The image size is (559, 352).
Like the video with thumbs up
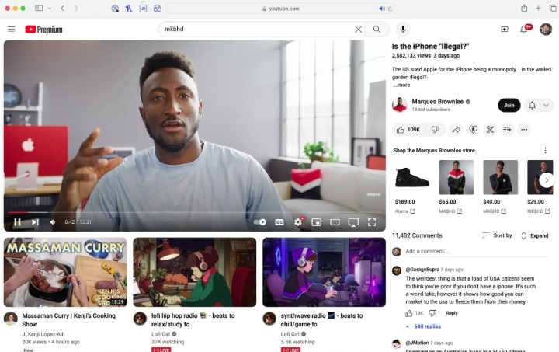point(408,129)
